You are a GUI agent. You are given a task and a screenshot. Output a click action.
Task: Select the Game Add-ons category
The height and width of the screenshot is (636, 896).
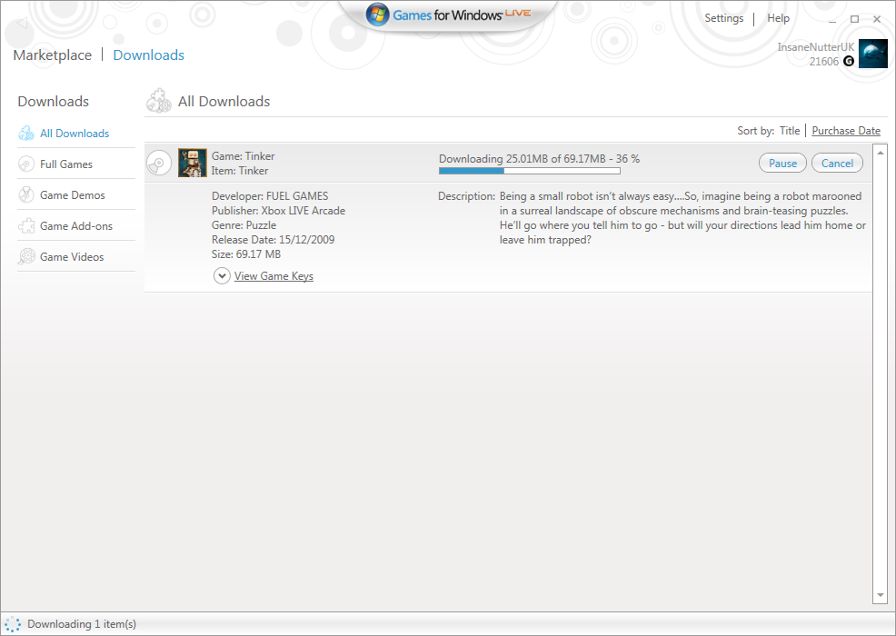click(76, 225)
